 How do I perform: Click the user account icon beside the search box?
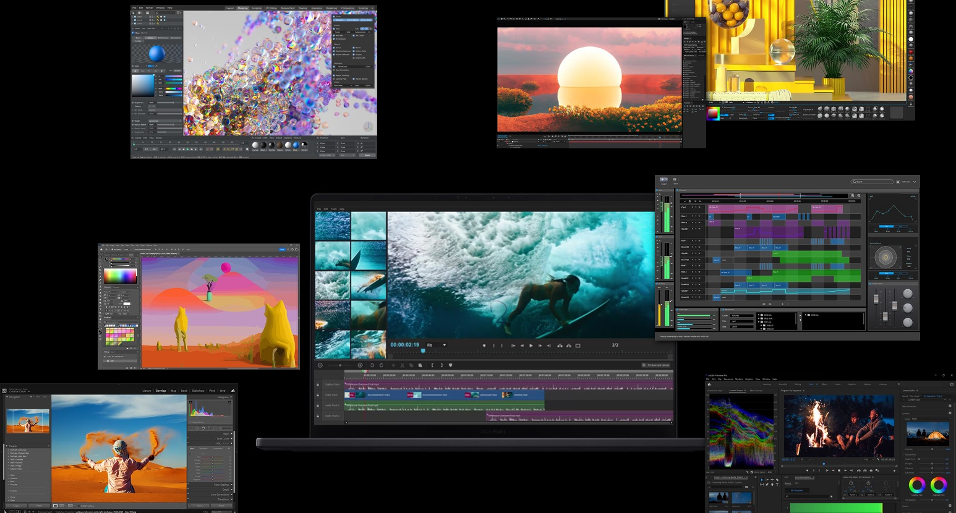point(898,182)
